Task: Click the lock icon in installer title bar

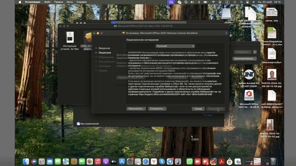Action: 226,33
